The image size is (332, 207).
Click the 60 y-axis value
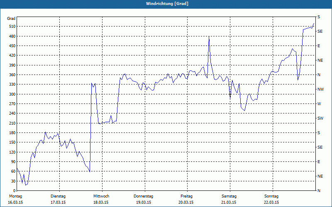[13, 171]
